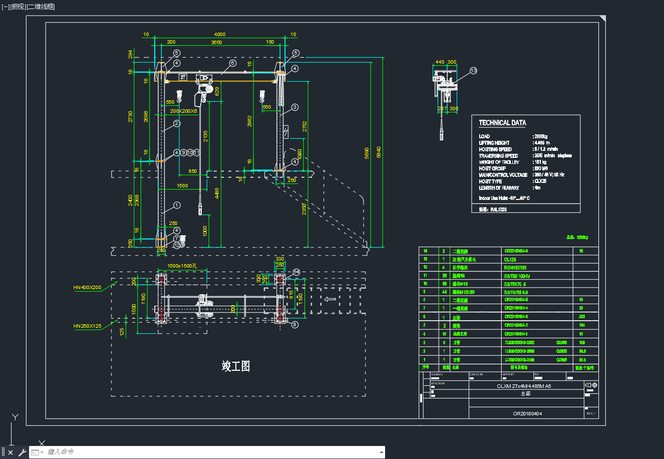The height and width of the screenshot is (459, 664).
Task: Expand command history arrow at right end
Action: tap(382, 452)
